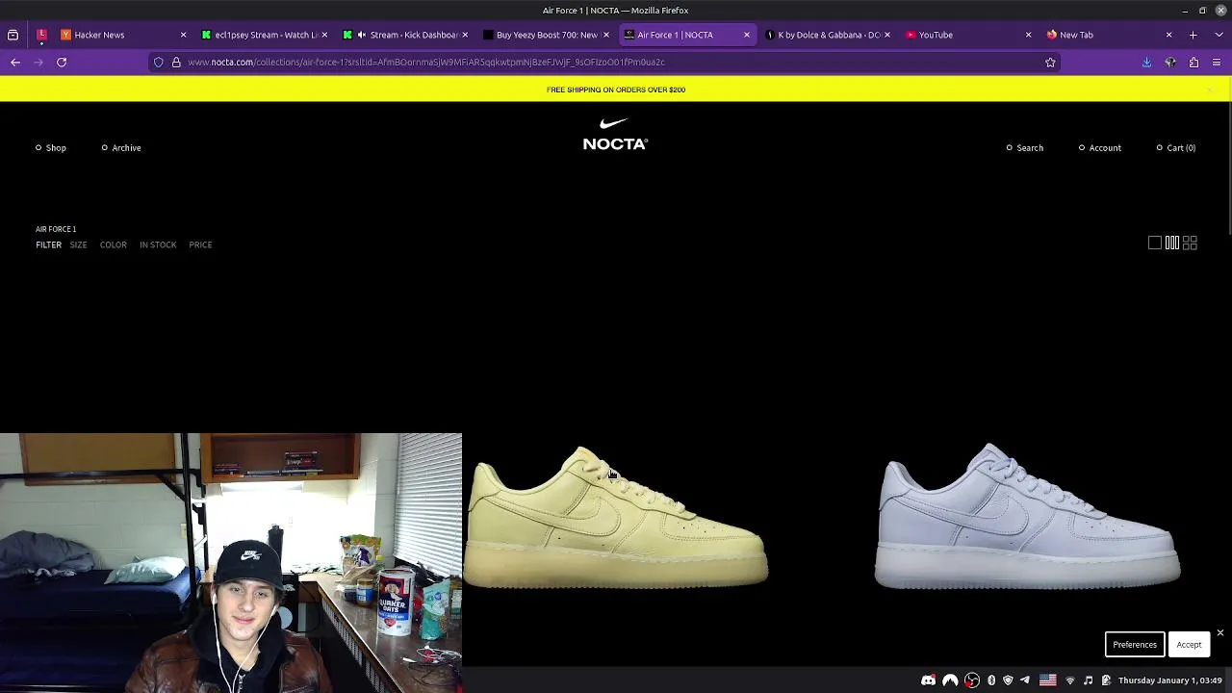Open Bluetooth tray settings

(991, 680)
